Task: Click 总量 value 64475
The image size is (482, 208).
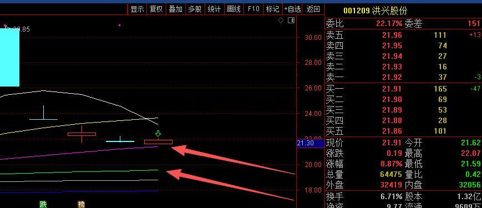Action: pyautogui.click(x=390, y=174)
